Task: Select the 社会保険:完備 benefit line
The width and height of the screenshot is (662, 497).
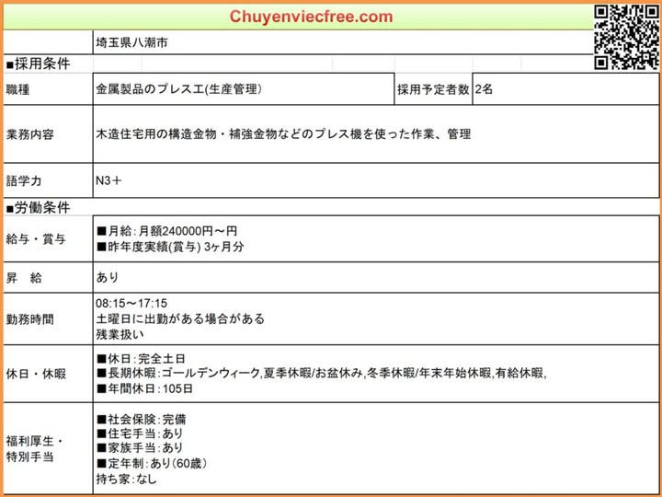Action: [x=145, y=418]
